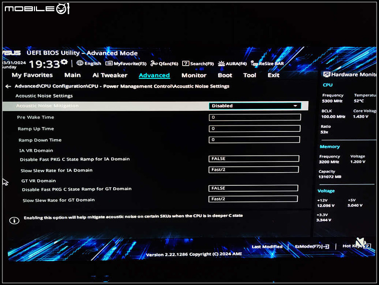The width and height of the screenshot is (379, 285).
Task: Open the Tool tab
Action: coord(250,75)
